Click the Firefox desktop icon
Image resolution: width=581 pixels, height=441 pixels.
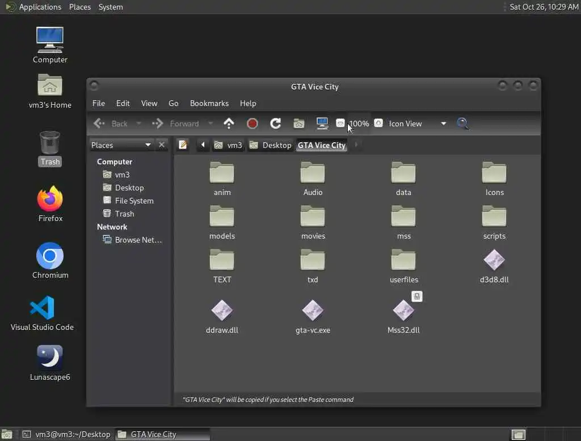(50, 204)
